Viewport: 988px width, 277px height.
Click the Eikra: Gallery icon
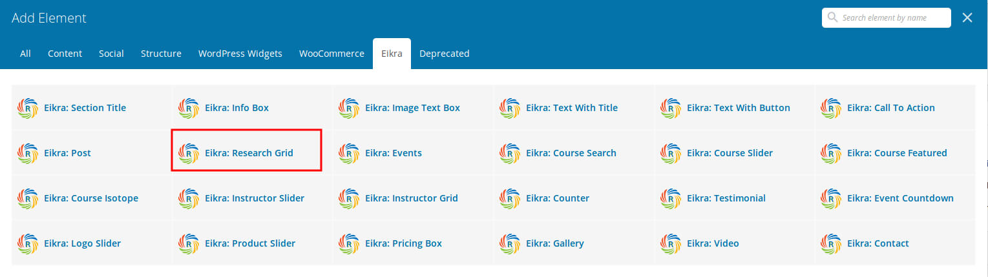click(x=510, y=243)
